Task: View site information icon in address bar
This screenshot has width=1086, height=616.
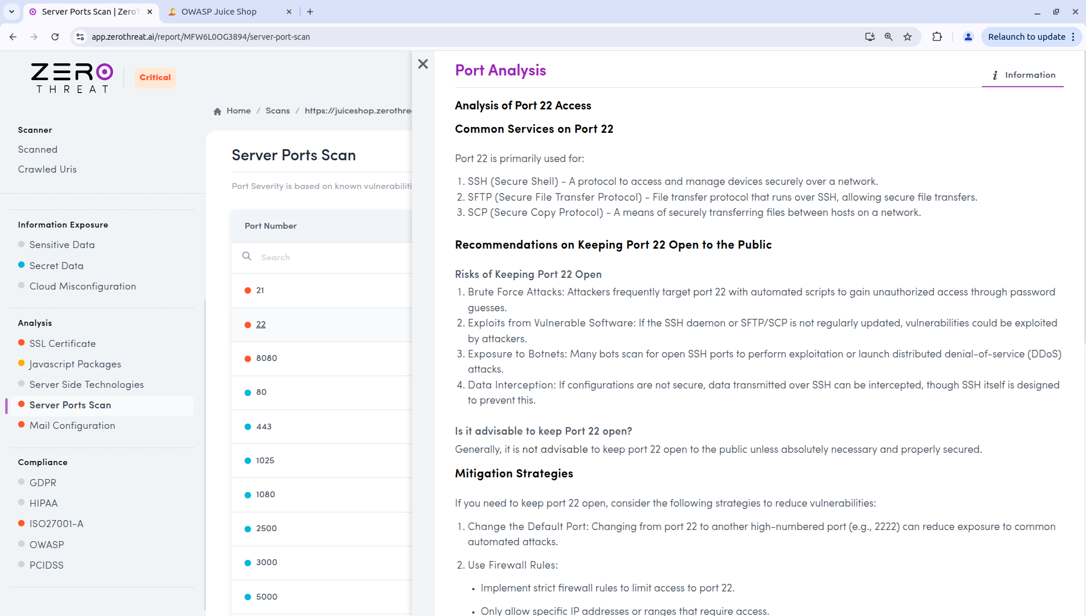Action: coord(81,37)
